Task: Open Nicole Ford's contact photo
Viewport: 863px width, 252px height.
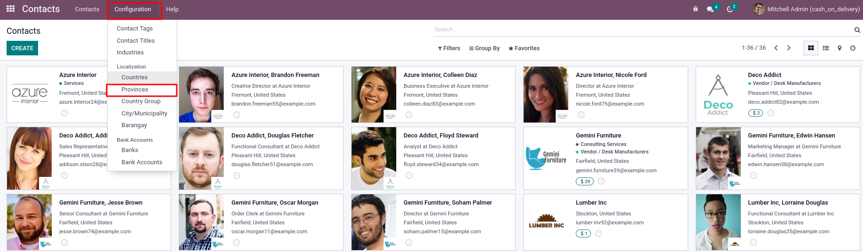Action: tap(546, 94)
